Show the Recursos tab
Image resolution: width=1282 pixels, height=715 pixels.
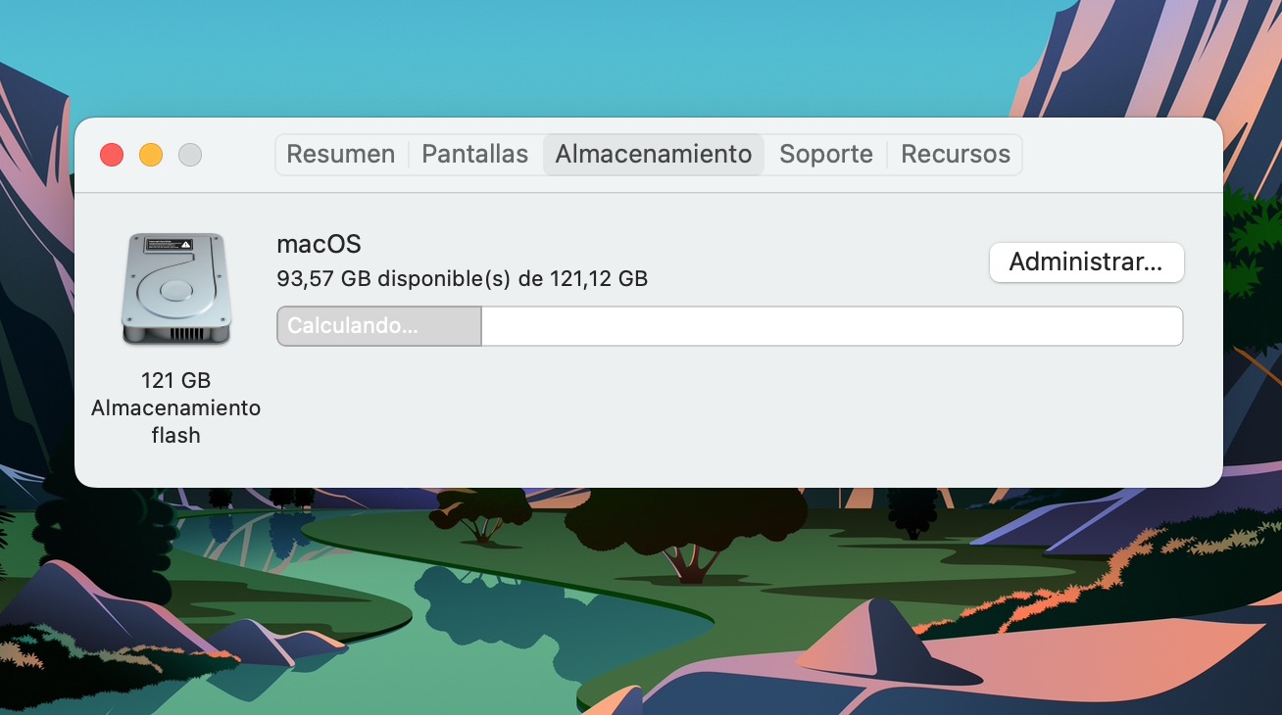(955, 155)
